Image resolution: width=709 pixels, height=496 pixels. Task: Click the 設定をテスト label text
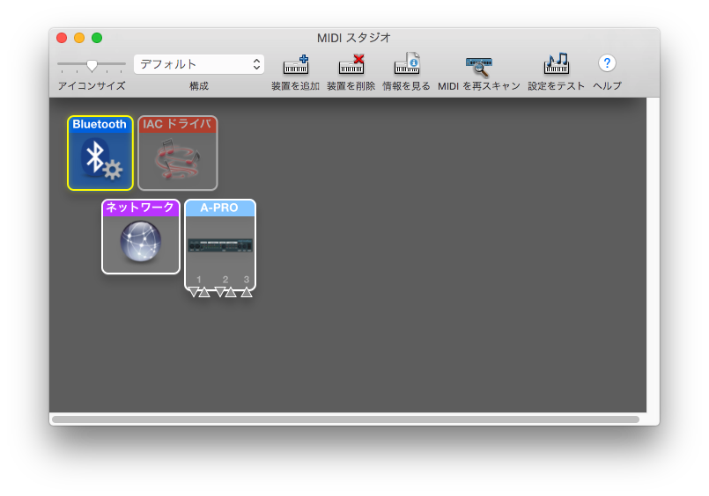click(x=556, y=86)
